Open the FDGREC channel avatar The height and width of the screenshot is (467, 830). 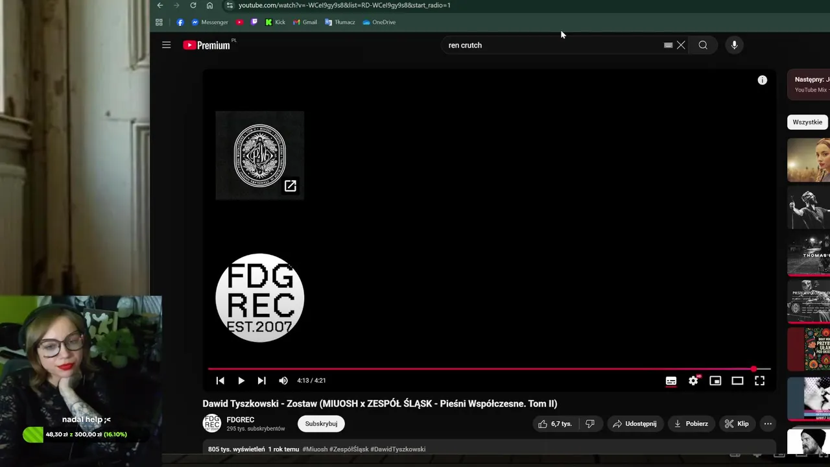tap(212, 424)
